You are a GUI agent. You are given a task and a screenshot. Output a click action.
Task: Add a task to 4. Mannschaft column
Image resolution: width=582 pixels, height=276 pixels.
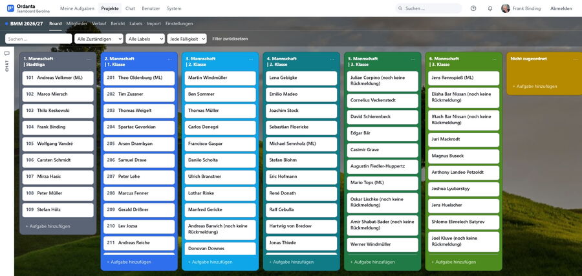[x=291, y=262]
